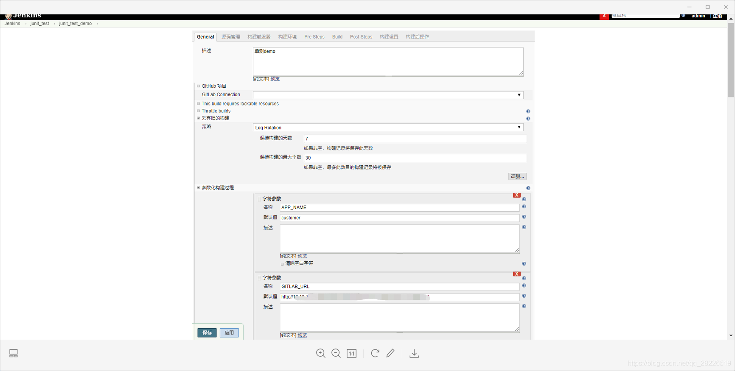
Task: Edit the image with the pencil icon
Action: point(390,353)
